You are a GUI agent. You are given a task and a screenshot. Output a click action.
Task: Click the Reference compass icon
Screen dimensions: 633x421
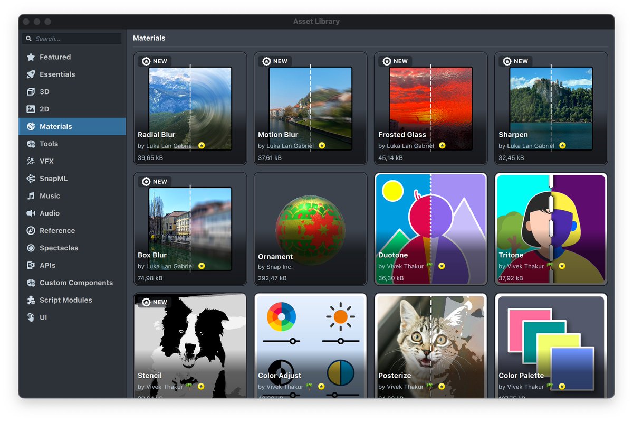(x=31, y=231)
